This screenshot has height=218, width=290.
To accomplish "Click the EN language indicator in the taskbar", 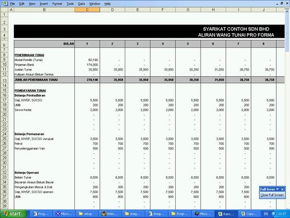I will pyautogui.click(x=266, y=214).
